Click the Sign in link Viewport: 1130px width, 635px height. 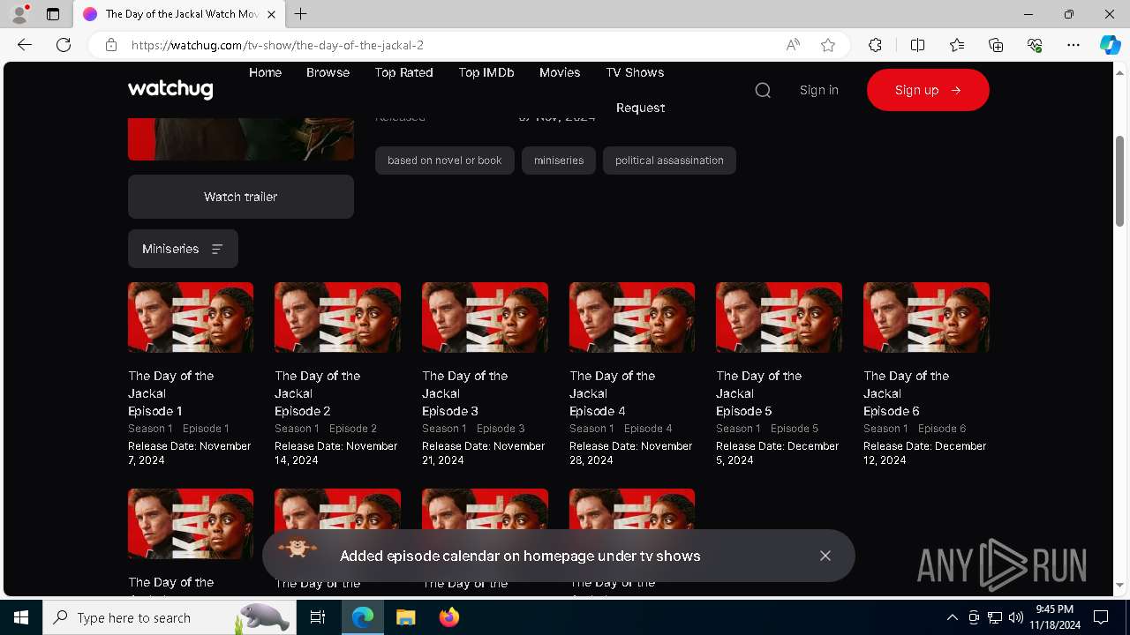coord(819,90)
